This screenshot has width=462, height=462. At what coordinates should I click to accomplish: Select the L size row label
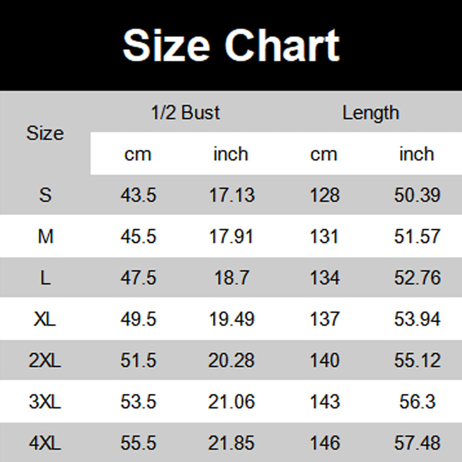click(46, 278)
